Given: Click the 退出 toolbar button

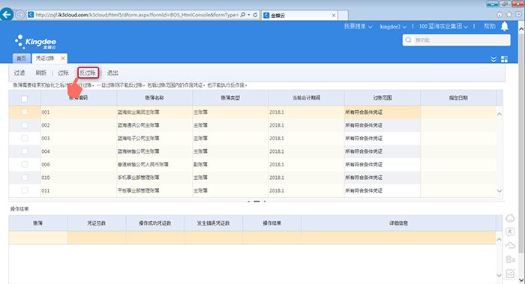Looking at the screenshot, I should click(x=112, y=73).
